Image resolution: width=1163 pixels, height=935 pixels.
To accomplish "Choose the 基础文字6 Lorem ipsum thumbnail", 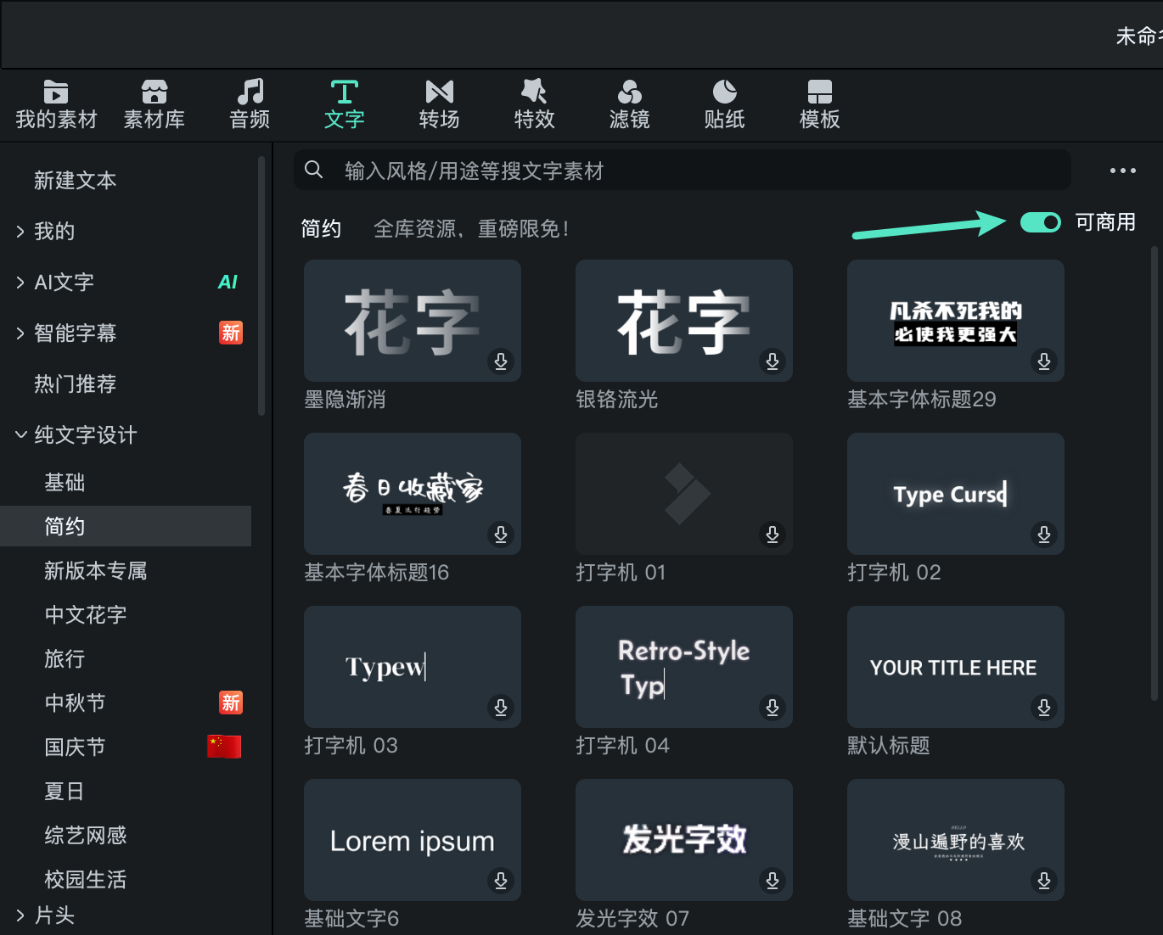I will pos(413,840).
